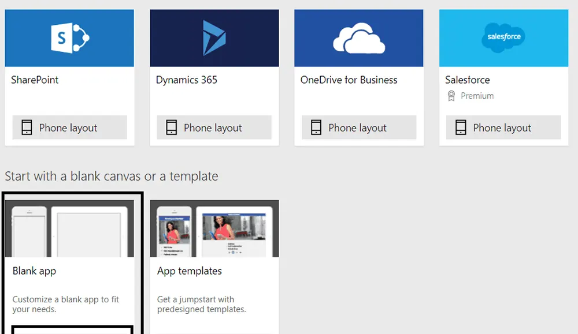Click the Salesforce cloud logo tile

click(x=503, y=38)
